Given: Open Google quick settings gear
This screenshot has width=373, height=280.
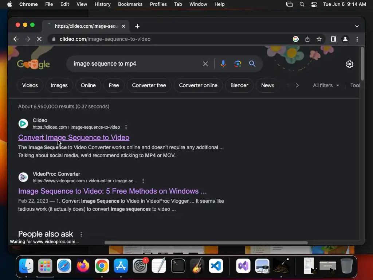Looking at the screenshot, I should tap(349, 64).
